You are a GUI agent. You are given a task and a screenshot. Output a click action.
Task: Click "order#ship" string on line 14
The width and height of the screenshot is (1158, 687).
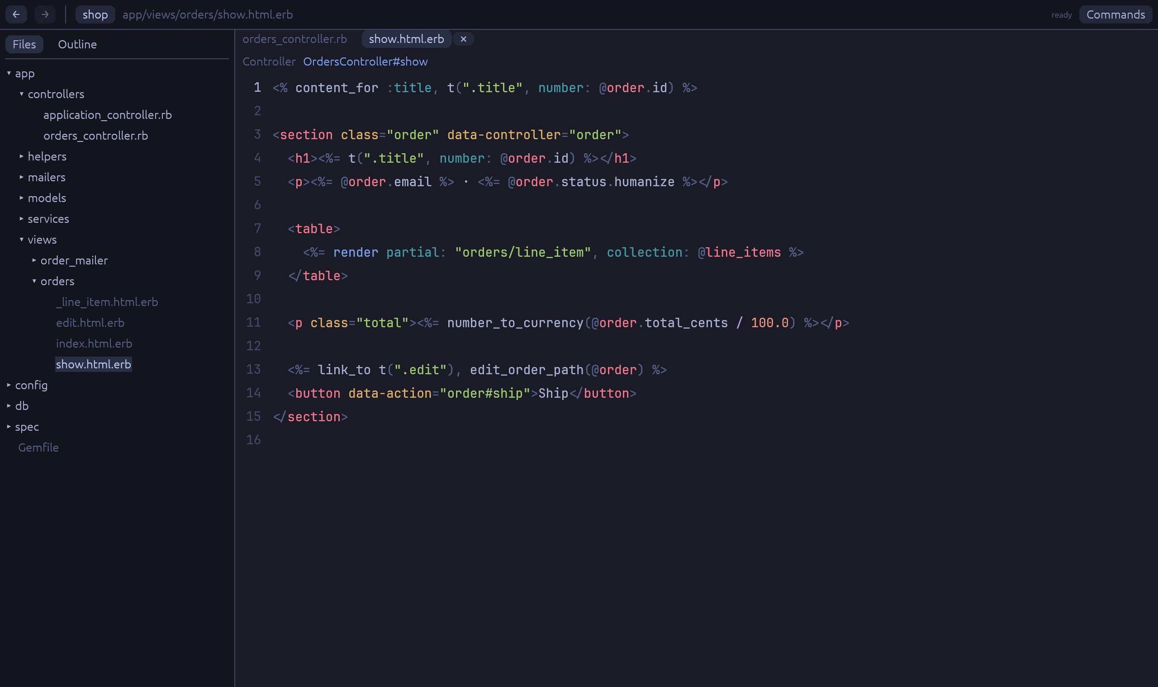pos(485,394)
